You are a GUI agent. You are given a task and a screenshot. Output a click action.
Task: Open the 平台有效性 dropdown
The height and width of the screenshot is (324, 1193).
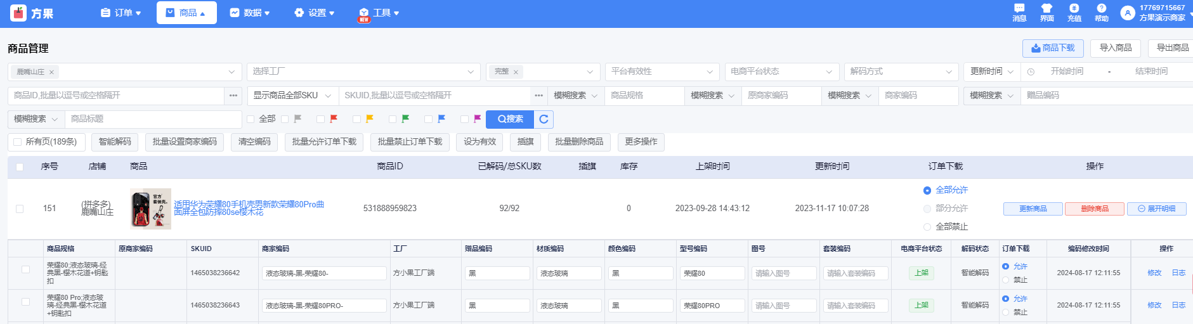pos(662,72)
